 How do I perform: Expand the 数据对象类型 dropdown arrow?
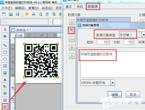pyautogui.click(x=143, y=35)
